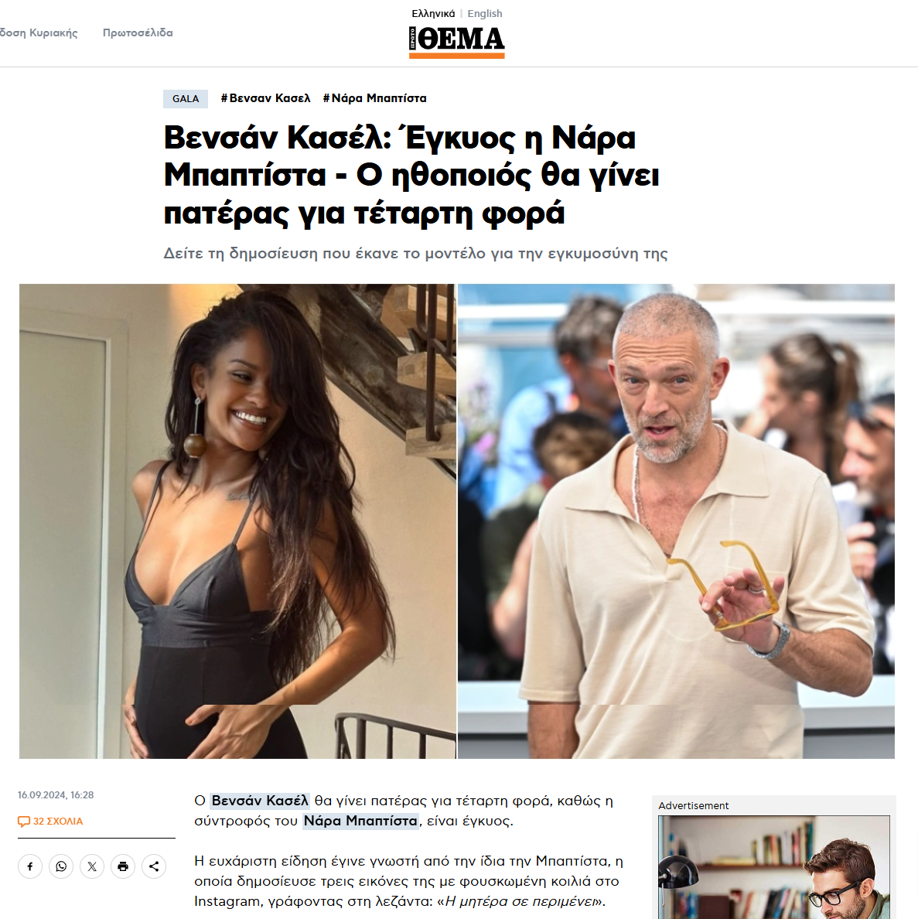The width and height of the screenshot is (918, 919).
Task: Switch language to English
Action: tap(484, 13)
